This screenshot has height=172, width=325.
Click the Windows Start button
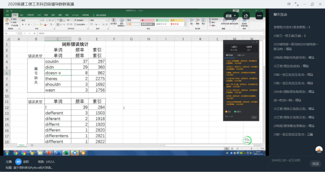(x=7, y=153)
